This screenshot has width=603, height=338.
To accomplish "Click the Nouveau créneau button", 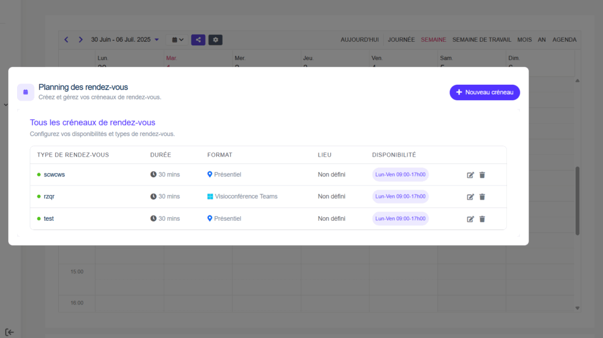I will [x=485, y=92].
